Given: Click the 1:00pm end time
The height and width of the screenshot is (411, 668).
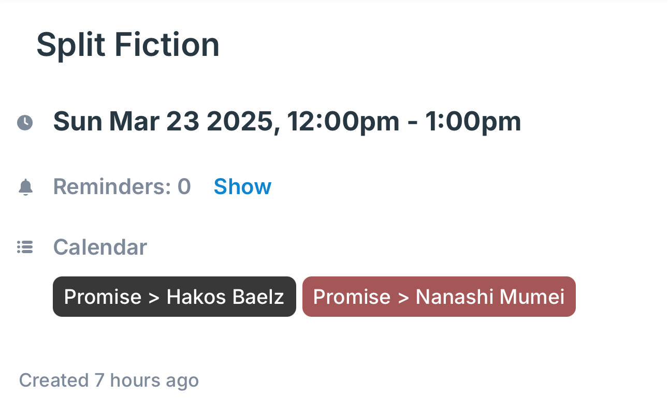Looking at the screenshot, I should [473, 122].
